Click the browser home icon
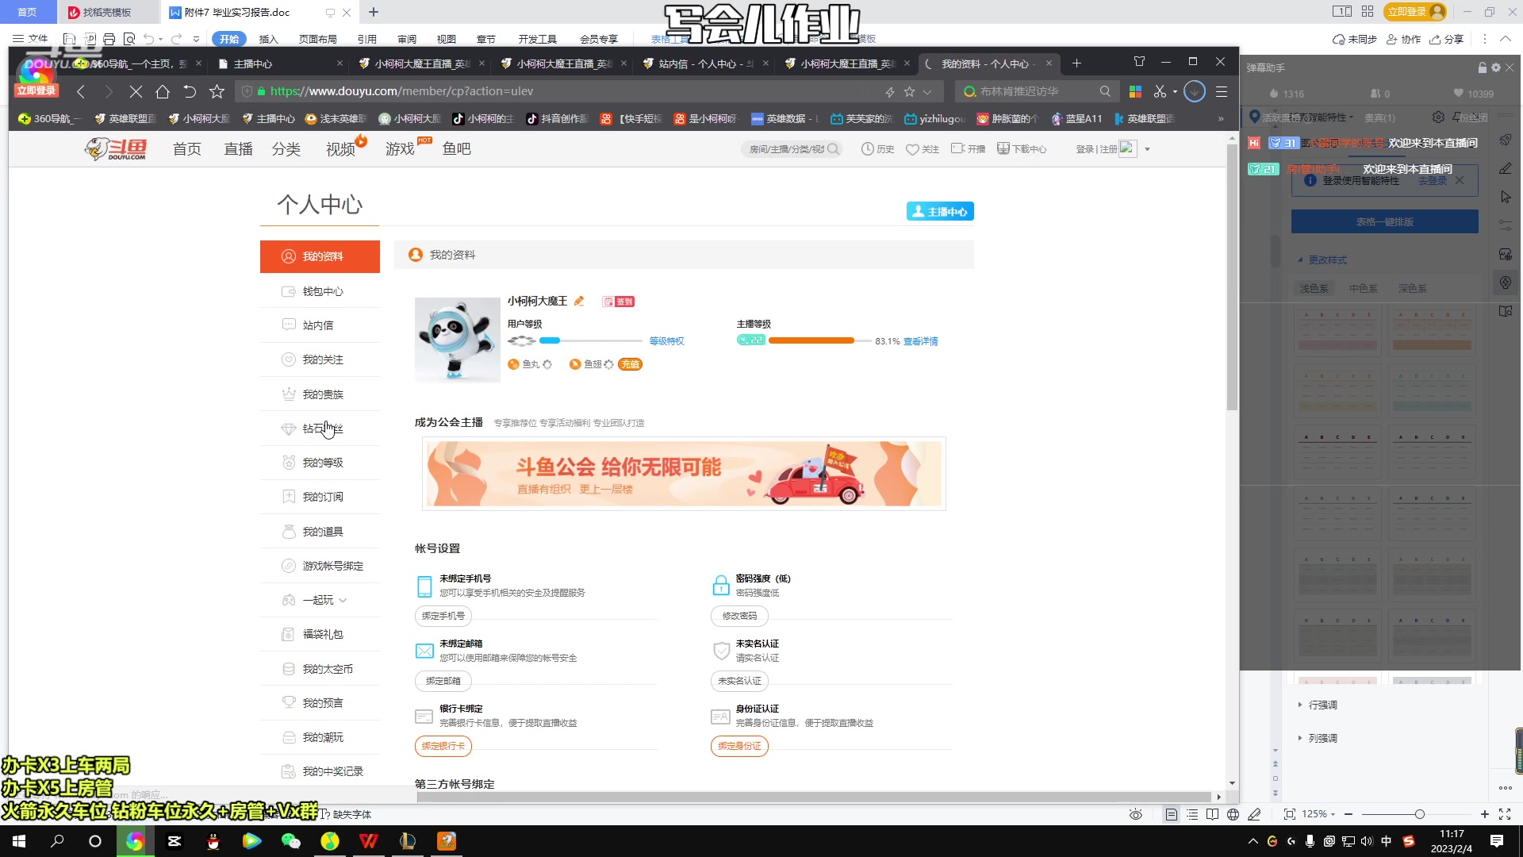Viewport: 1523px width, 857px height. point(163,92)
